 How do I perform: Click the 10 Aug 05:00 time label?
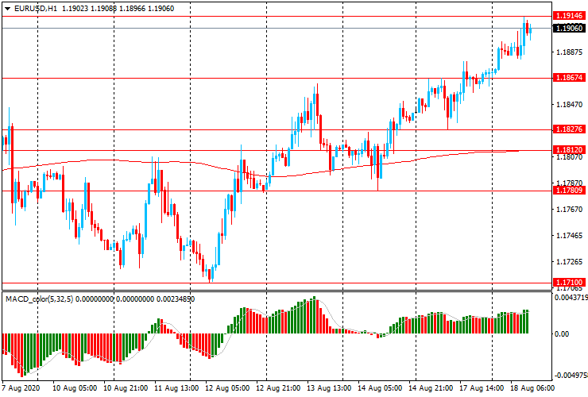click(x=75, y=387)
